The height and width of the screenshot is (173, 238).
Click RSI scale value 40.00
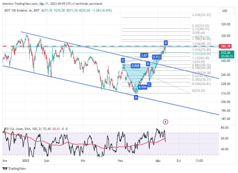coord(225,149)
